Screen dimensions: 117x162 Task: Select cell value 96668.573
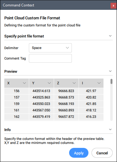(x=66, y=97)
